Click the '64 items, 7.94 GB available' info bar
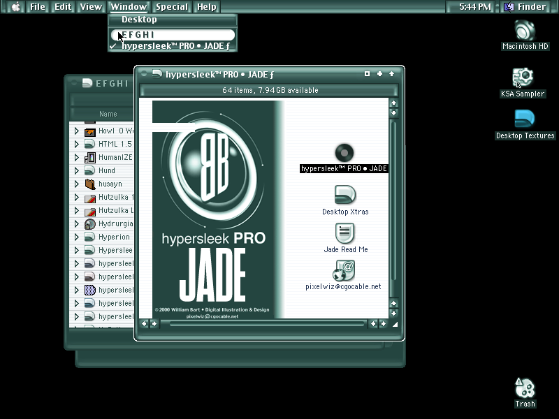 (x=270, y=90)
